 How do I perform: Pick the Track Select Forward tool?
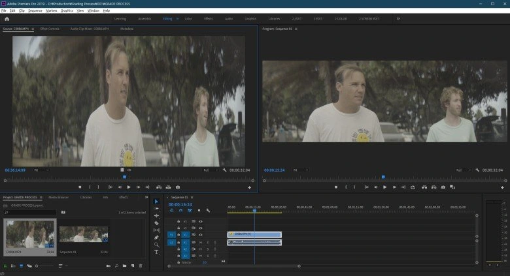click(156, 208)
